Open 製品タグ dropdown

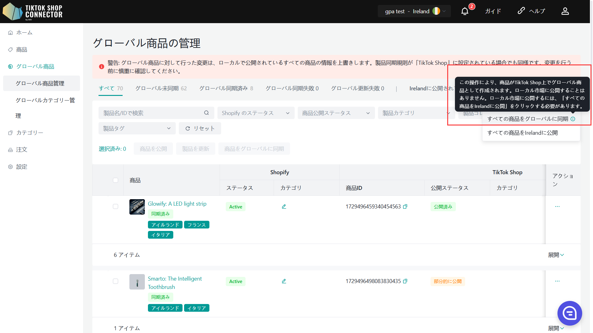tap(137, 128)
